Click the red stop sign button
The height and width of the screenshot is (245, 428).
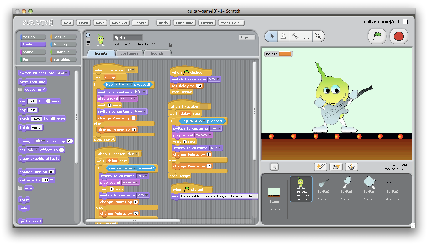coord(399,36)
